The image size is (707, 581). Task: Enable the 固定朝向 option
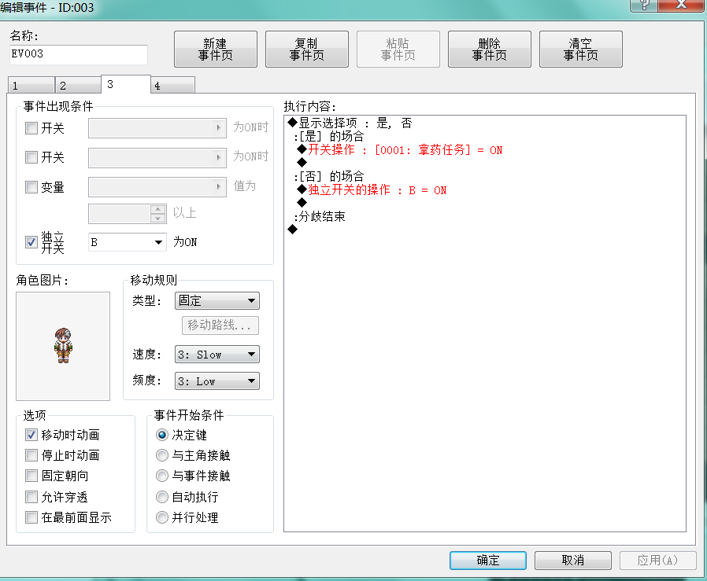coord(31,476)
